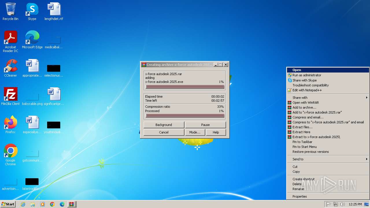
Task: Click the Show desktop button
Action: tap(367, 204)
